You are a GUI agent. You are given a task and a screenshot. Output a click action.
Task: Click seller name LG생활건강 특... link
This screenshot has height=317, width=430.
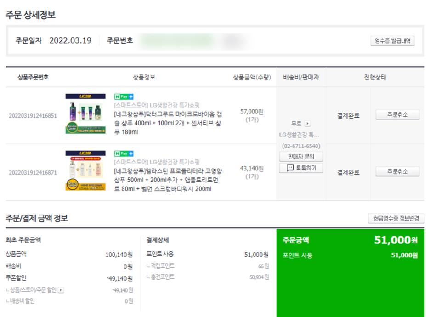(299, 135)
